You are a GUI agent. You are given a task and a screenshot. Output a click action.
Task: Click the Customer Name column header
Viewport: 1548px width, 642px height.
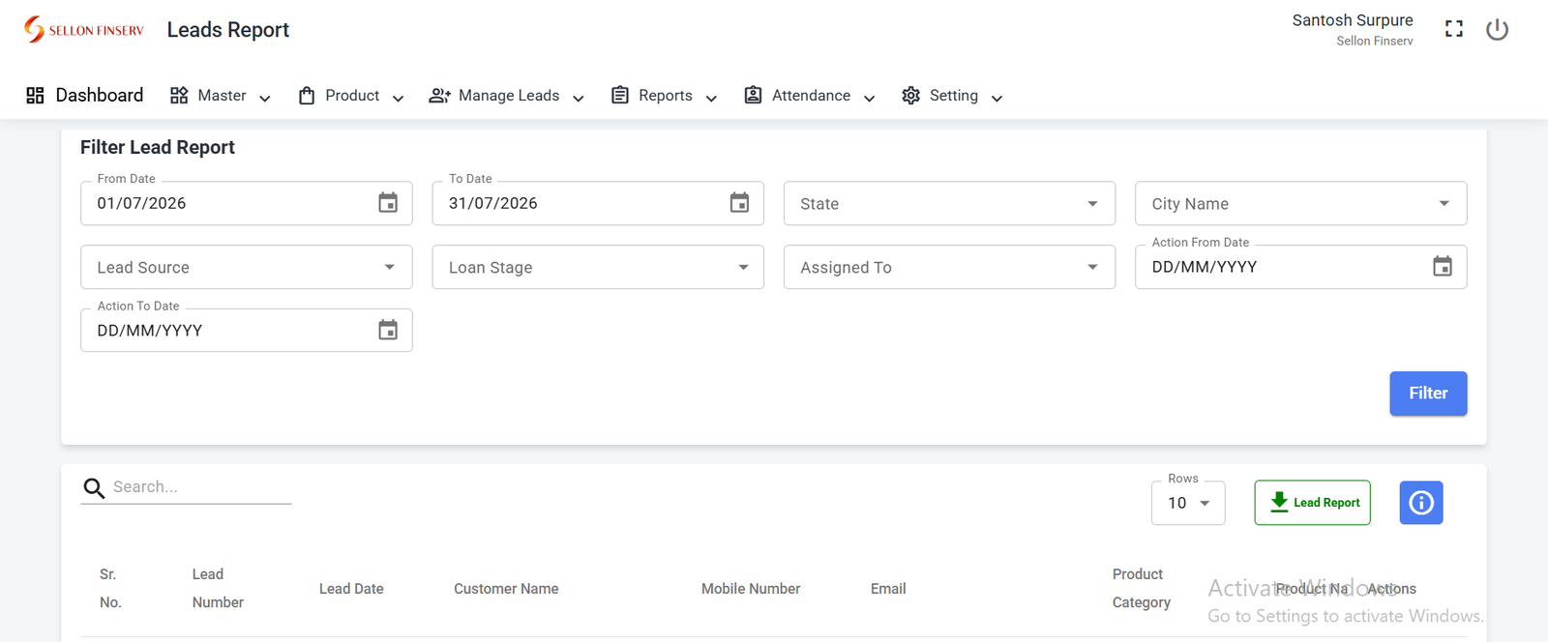506,589
